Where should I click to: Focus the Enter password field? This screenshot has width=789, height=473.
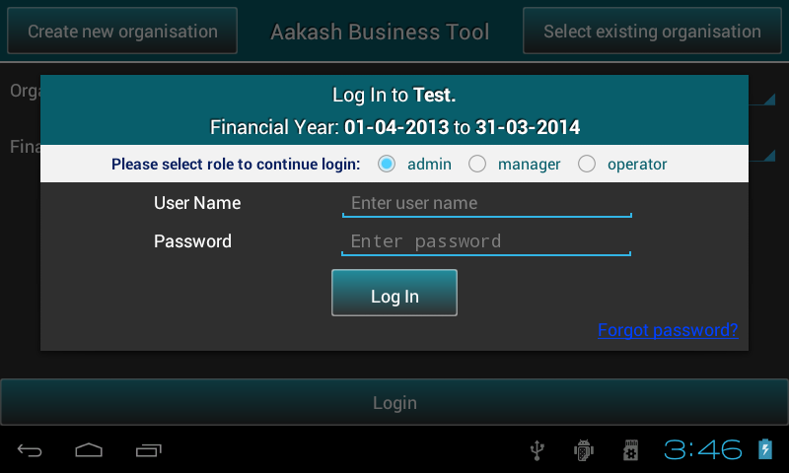point(486,241)
